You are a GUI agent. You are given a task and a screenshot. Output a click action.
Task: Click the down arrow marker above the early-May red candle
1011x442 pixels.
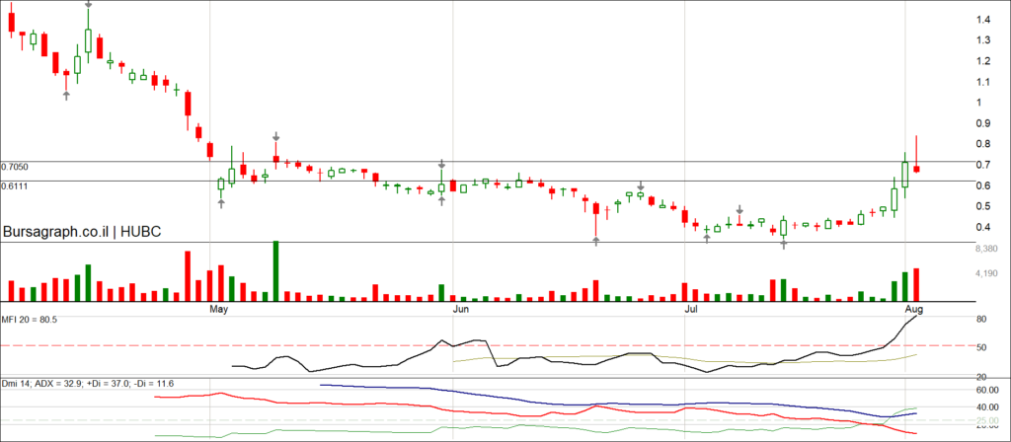tap(276, 136)
